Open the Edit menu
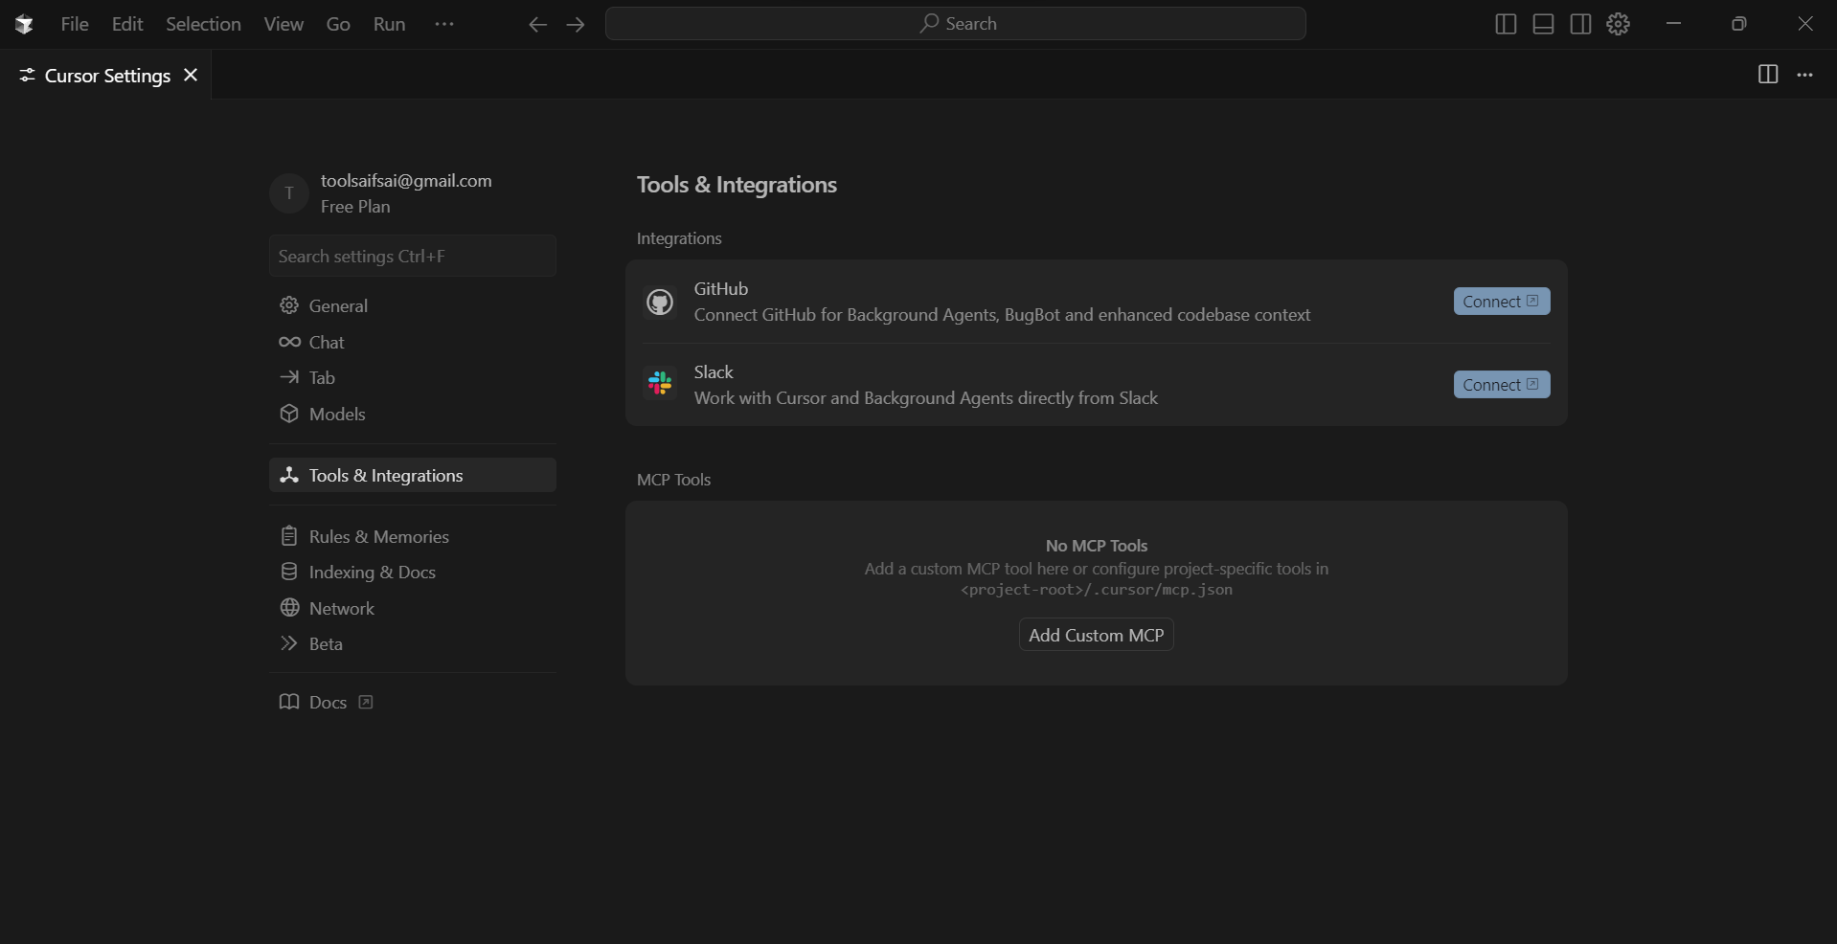The height and width of the screenshot is (944, 1837). point(127,24)
